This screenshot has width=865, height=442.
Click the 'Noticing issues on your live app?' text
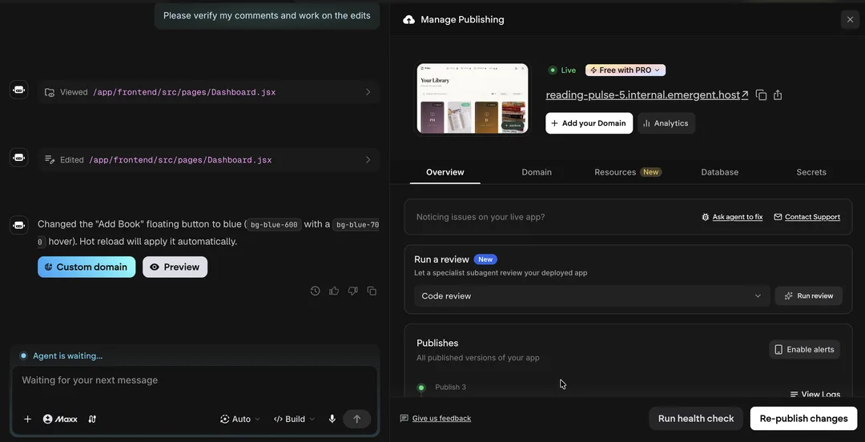point(481,217)
